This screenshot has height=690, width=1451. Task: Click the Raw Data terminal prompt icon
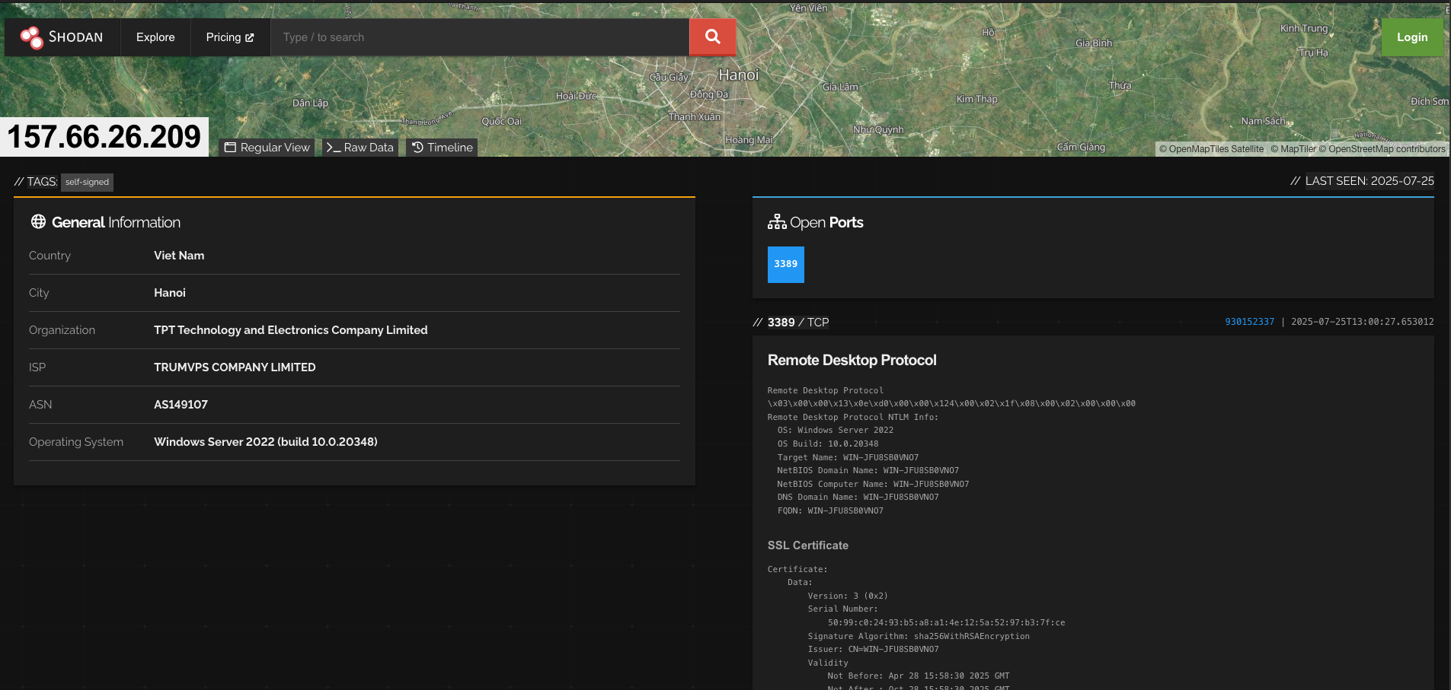pos(333,148)
